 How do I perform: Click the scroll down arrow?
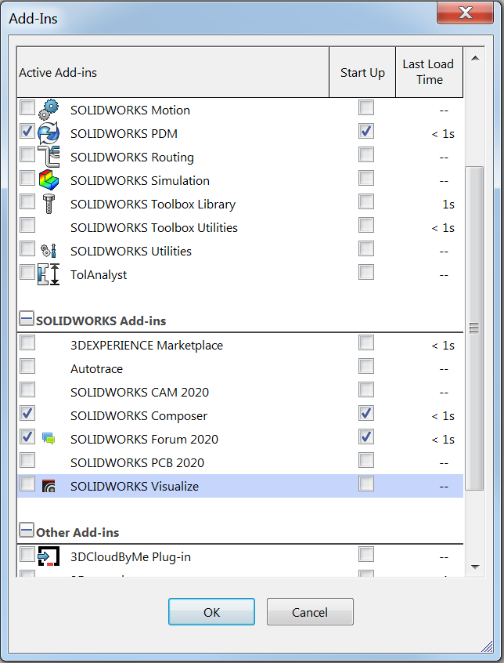(x=475, y=567)
